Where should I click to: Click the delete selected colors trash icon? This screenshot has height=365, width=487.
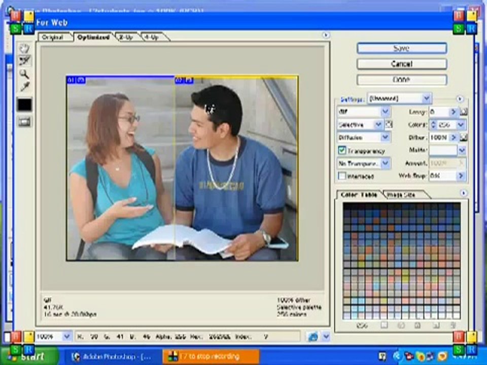(x=453, y=325)
